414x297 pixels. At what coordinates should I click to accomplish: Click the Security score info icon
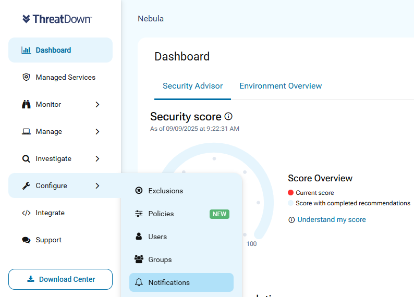228,116
